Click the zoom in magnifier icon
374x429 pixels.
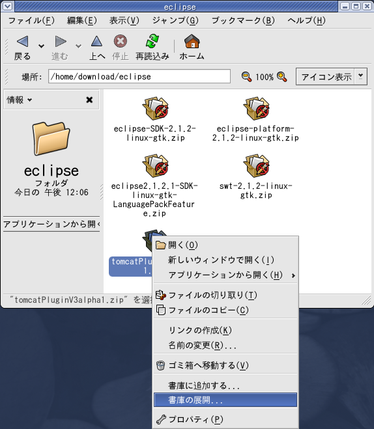(x=281, y=77)
